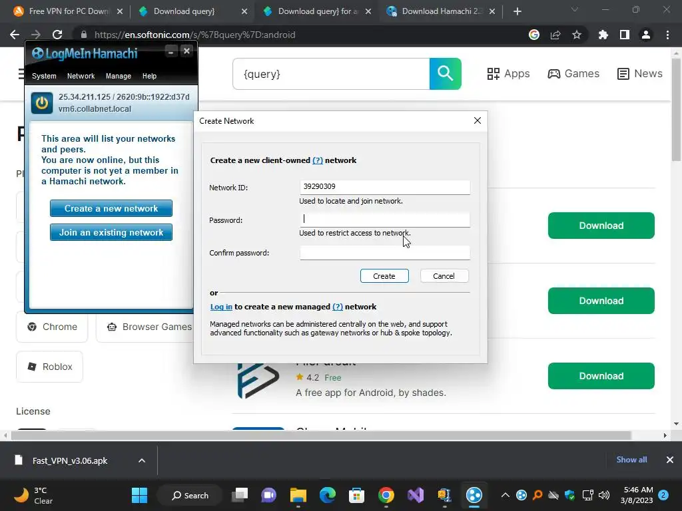This screenshot has width=682, height=511.
Task: Open the Fast_VPN_v3.06.apk download item
Action: pos(69,460)
